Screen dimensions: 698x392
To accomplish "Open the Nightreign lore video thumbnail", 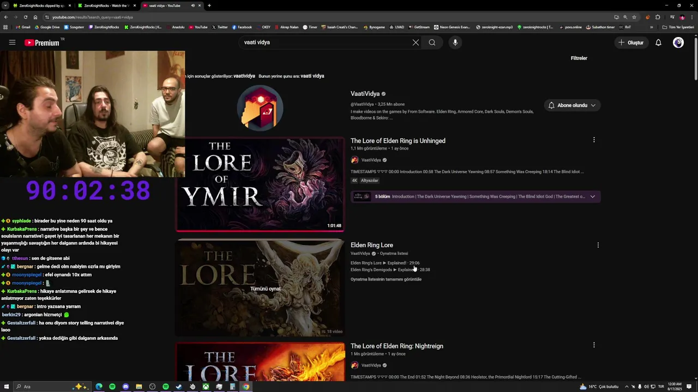I will (x=260, y=362).
